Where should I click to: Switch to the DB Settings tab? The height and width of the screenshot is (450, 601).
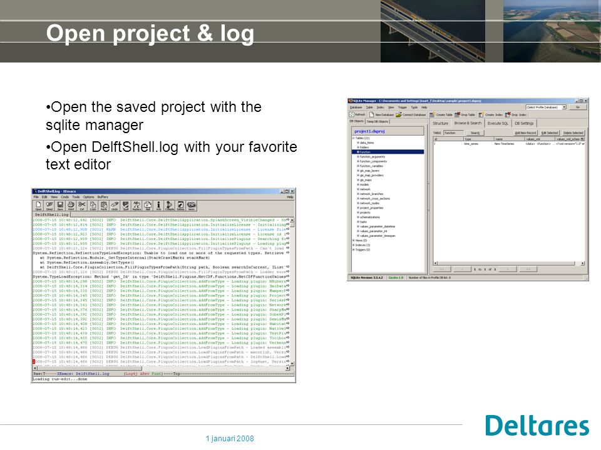click(524, 123)
